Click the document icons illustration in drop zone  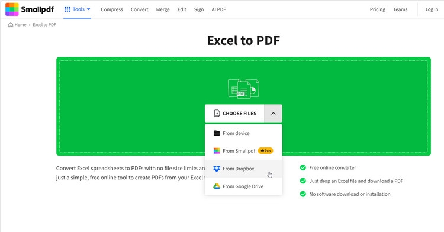[243, 89]
